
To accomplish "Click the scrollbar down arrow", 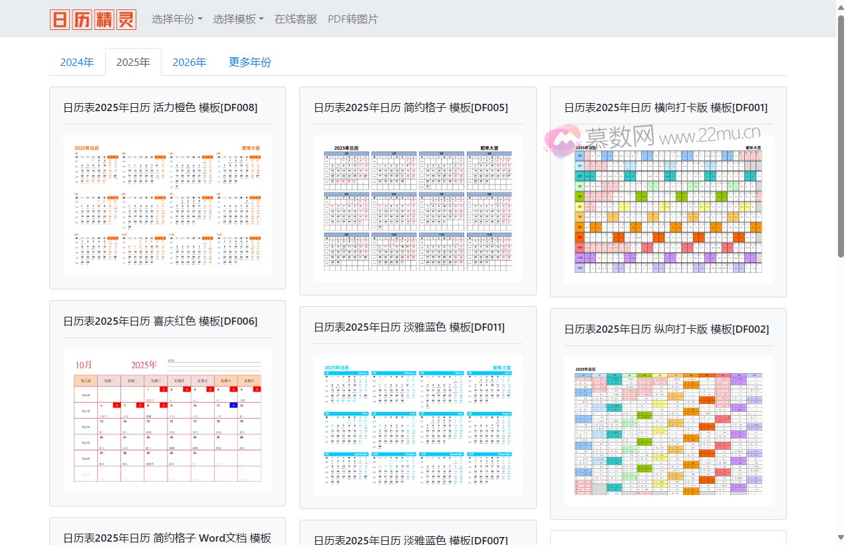I will (x=841, y=538).
